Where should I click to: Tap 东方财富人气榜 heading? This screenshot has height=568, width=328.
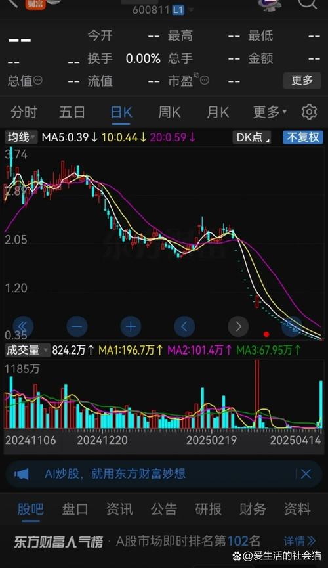click(58, 542)
